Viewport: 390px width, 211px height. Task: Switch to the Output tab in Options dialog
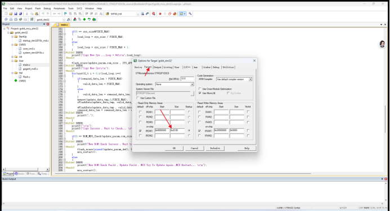point(157,67)
